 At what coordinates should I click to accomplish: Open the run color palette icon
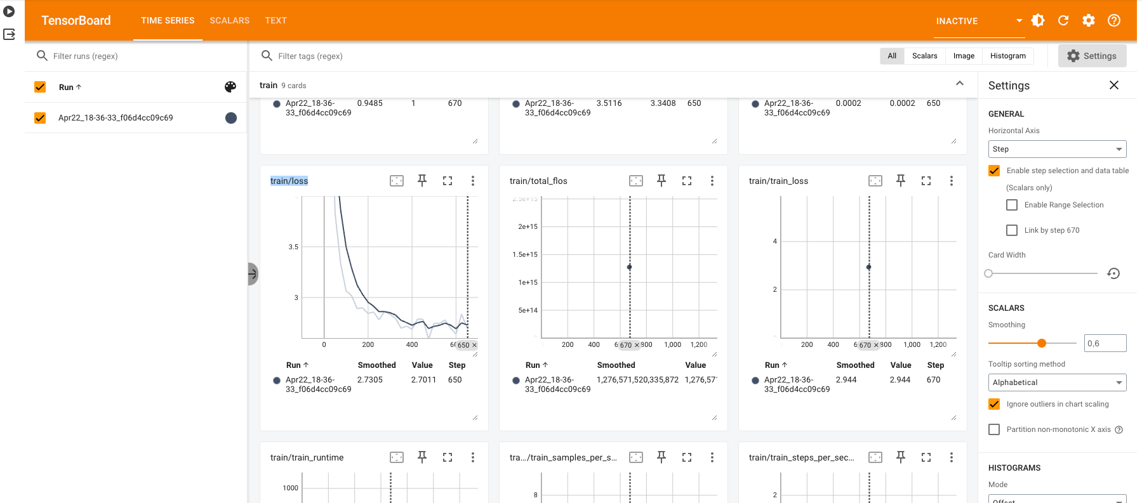[x=230, y=87]
